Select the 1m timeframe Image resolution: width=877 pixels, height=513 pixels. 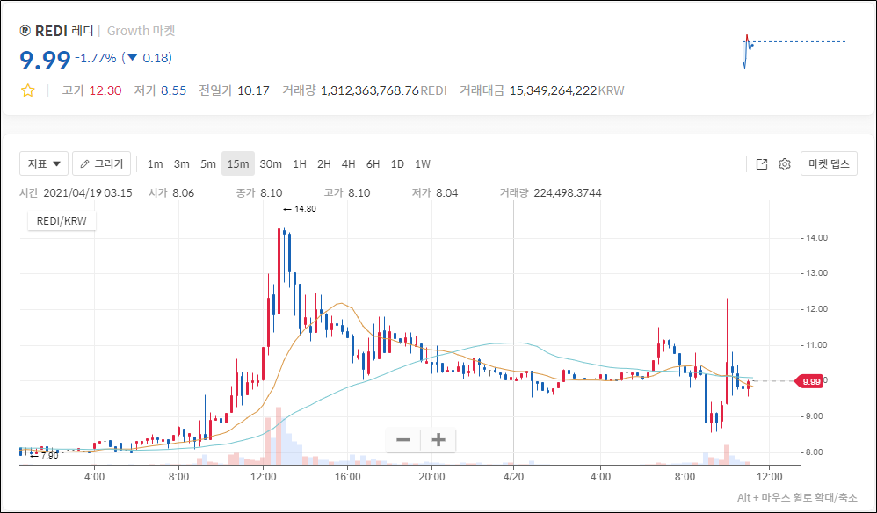155,164
